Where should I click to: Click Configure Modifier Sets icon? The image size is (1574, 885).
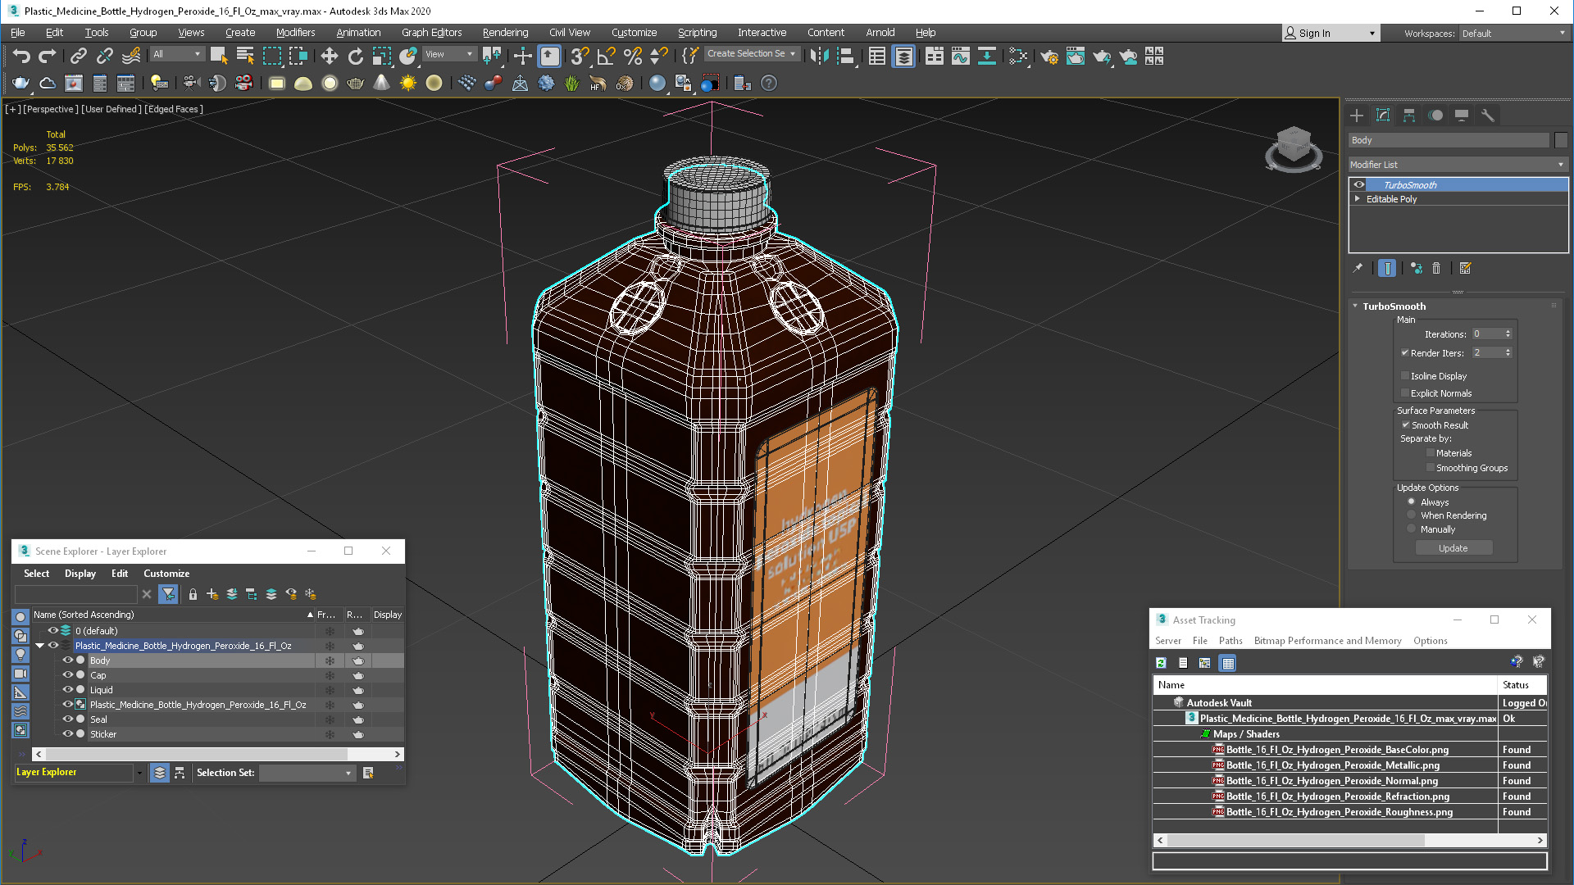[1465, 268]
